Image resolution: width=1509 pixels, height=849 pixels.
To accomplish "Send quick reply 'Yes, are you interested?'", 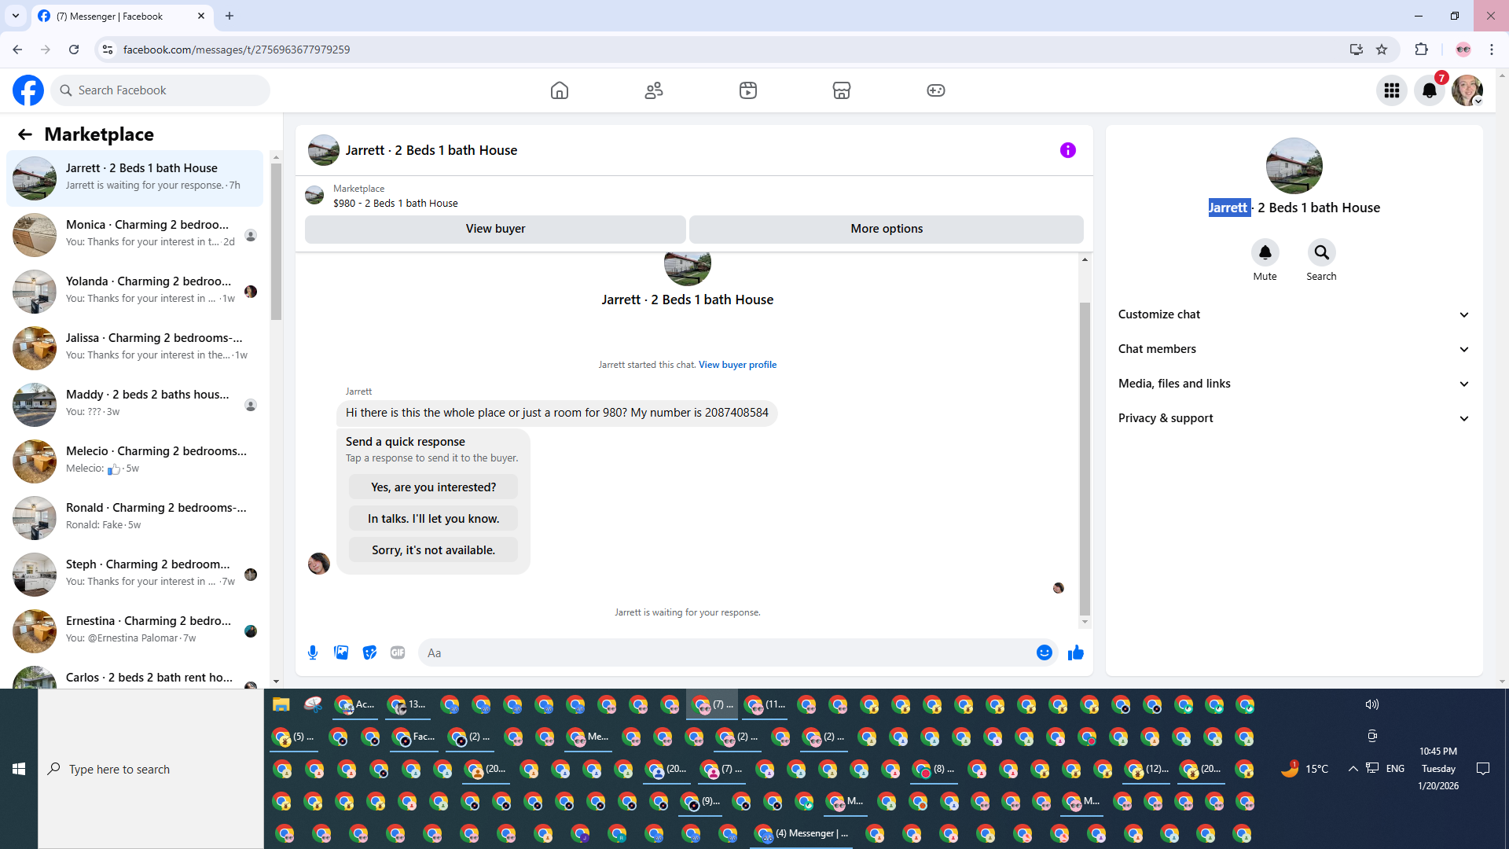I will 434,487.
